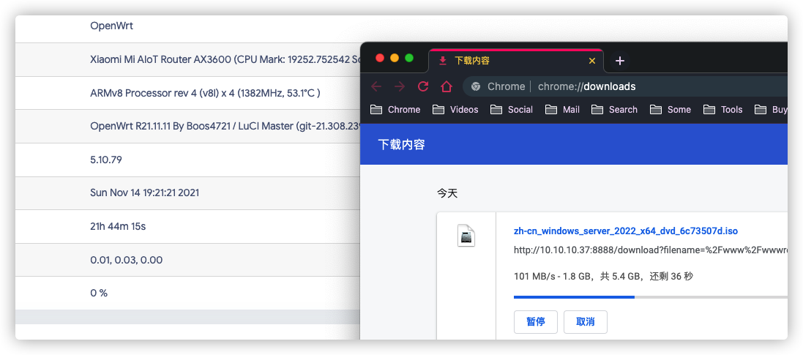This screenshot has height=355, width=803.
Task: Click the download progress bar
Action: [651, 296]
